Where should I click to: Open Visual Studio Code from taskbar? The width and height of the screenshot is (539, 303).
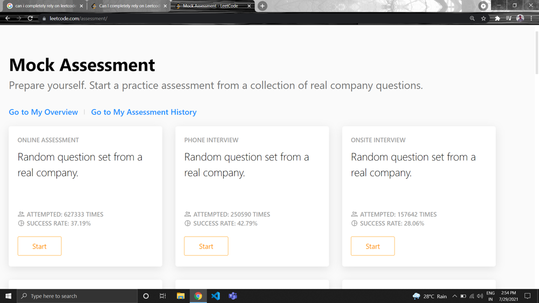216,296
